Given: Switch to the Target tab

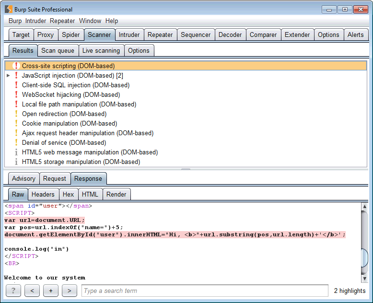Looking at the screenshot, I should (21, 35).
